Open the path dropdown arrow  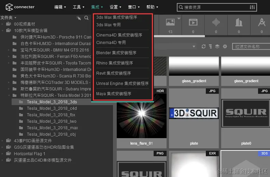(194, 46)
